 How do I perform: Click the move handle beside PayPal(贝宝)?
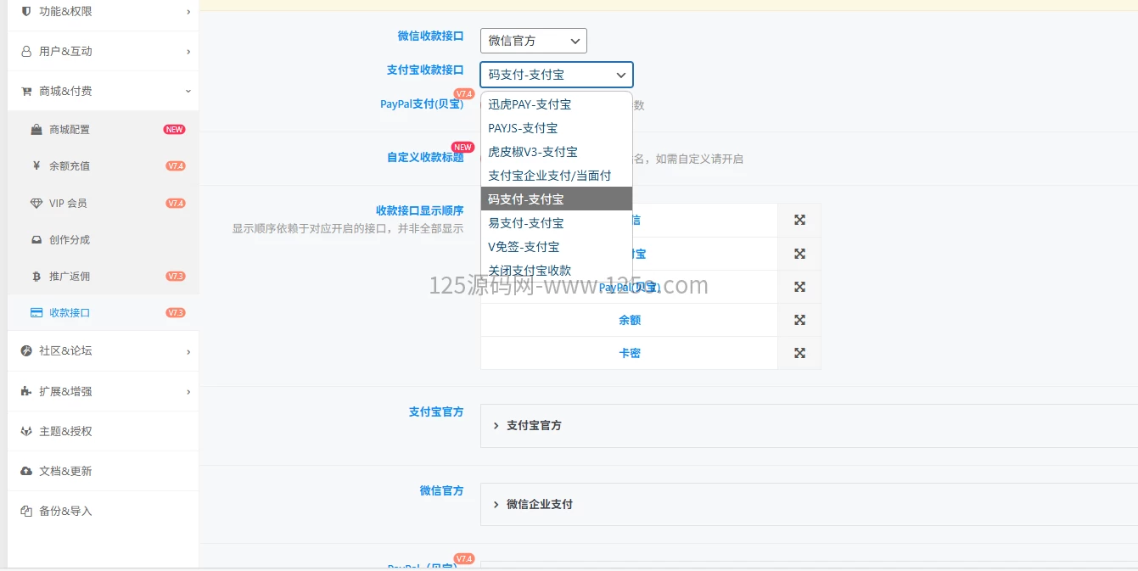point(799,286)
